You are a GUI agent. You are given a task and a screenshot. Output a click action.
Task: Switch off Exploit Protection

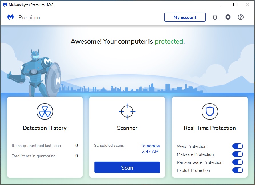pyautogui.click(x=238, y=170)
